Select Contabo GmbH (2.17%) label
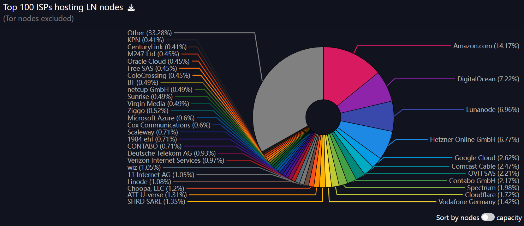Viewport: 524px width, 226px height. point(484,181)
